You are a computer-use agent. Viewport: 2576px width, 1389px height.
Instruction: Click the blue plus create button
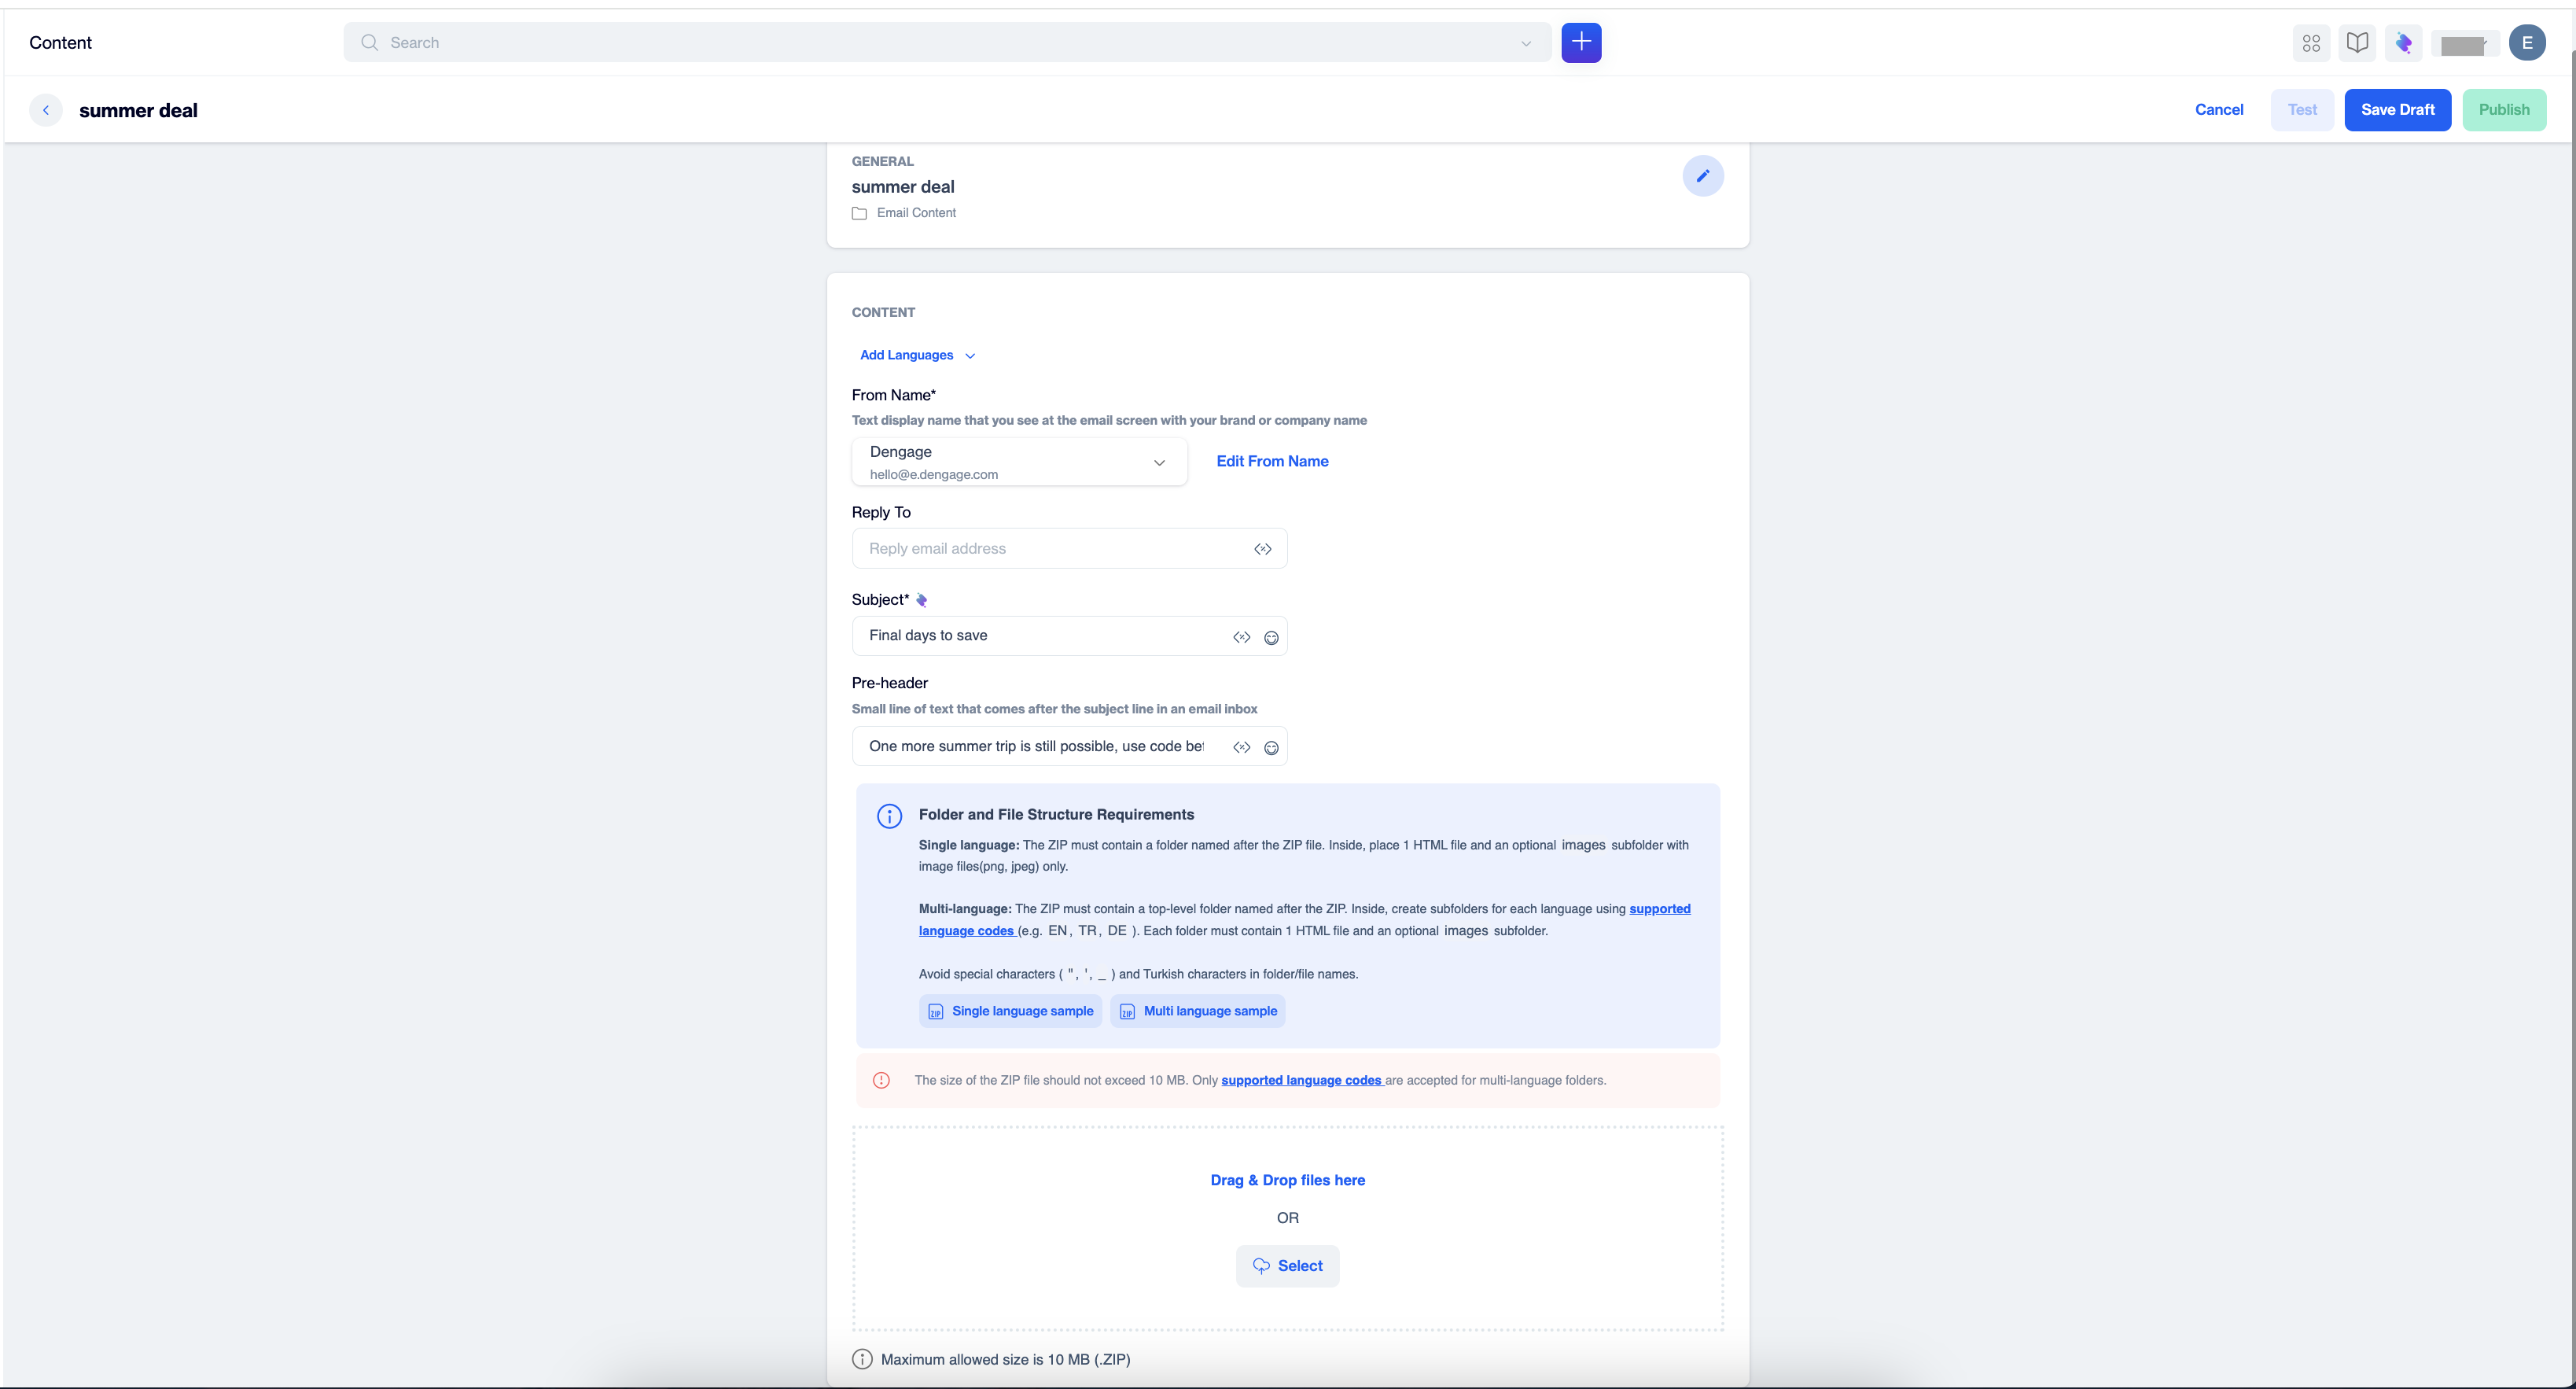pos(1581,42)
